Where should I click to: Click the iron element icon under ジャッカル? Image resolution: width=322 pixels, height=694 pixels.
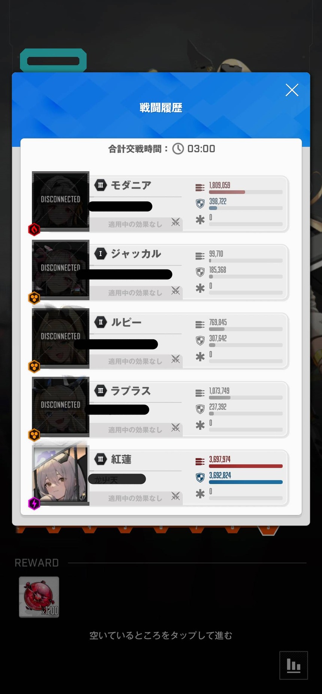34,298
